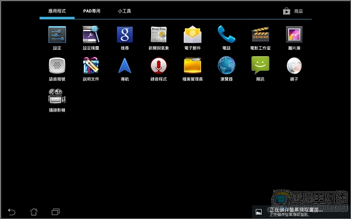
Task: Open the 商店 Play Store
Action: 293,11
